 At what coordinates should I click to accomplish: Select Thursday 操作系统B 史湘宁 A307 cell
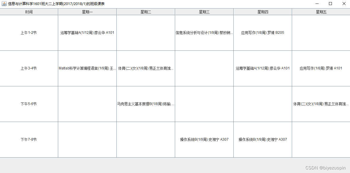point(263,139)
